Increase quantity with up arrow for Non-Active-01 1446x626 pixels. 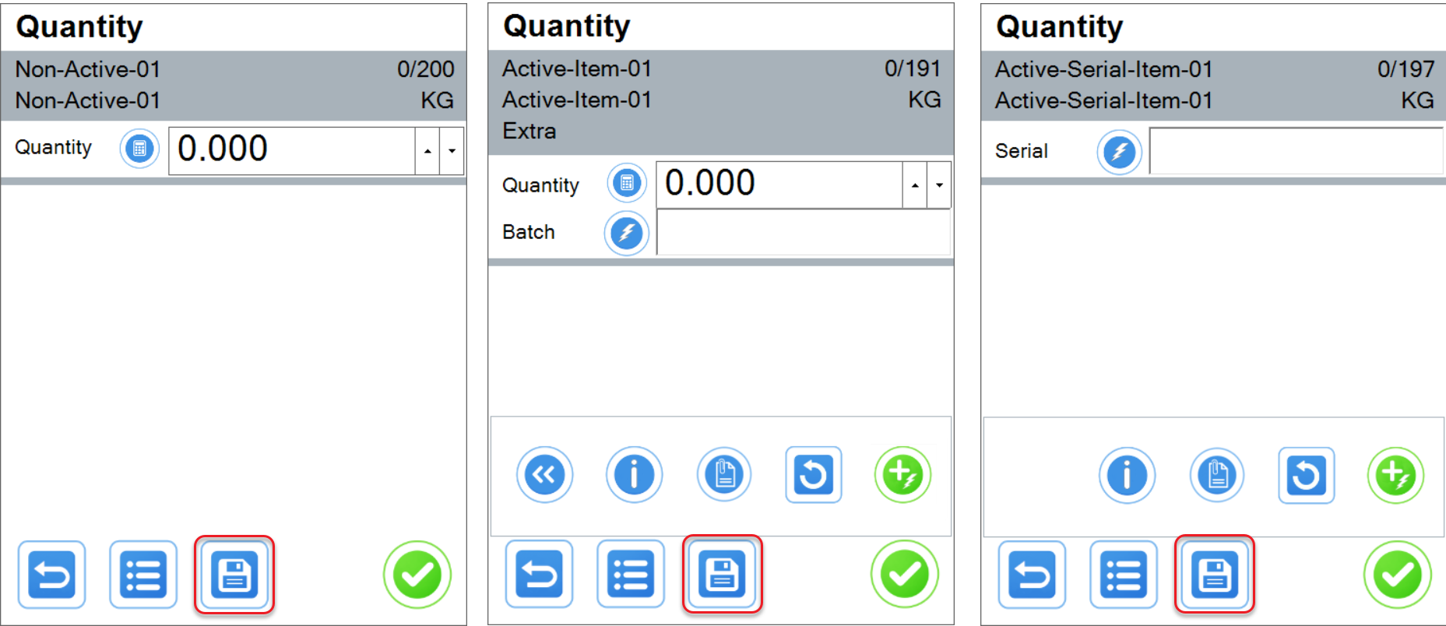coord(427,151)
